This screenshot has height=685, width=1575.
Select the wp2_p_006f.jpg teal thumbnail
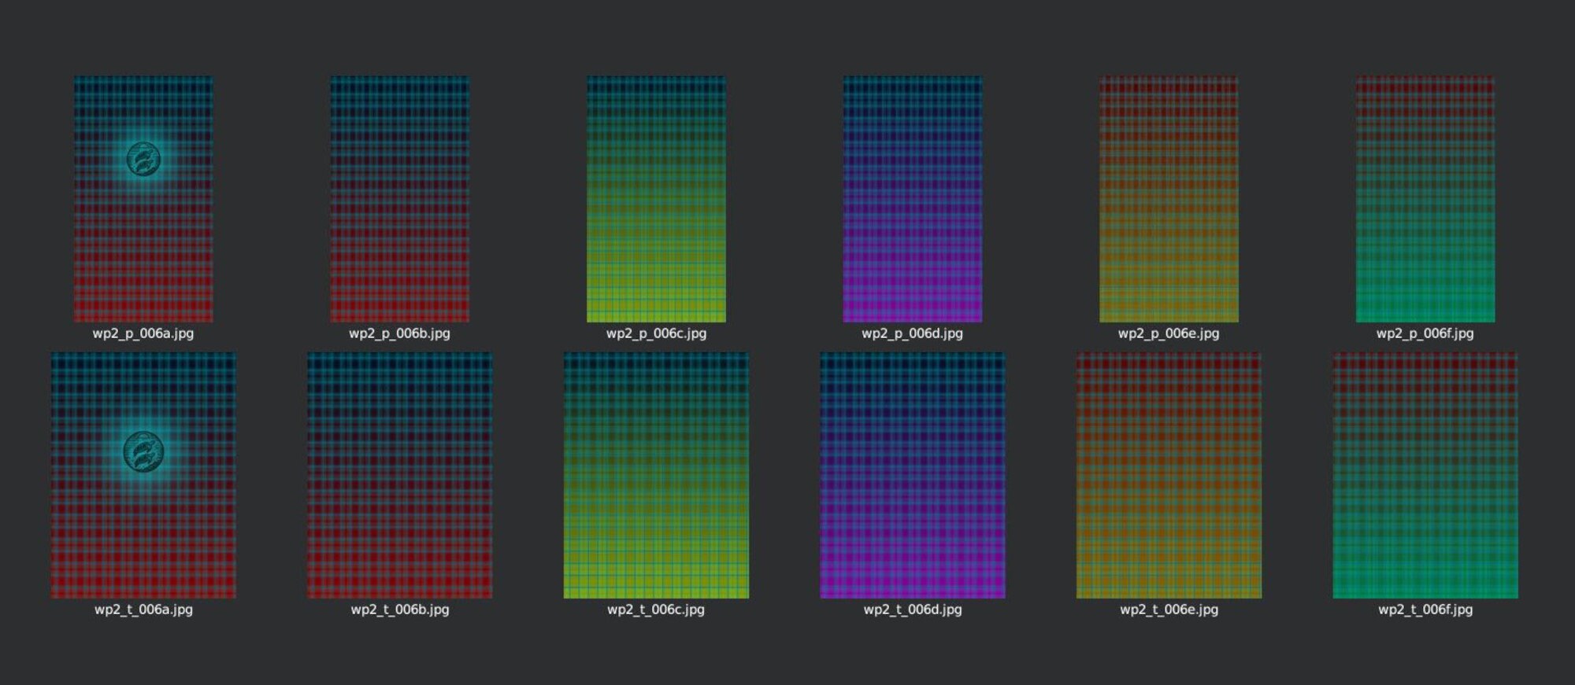point(1425,199)
